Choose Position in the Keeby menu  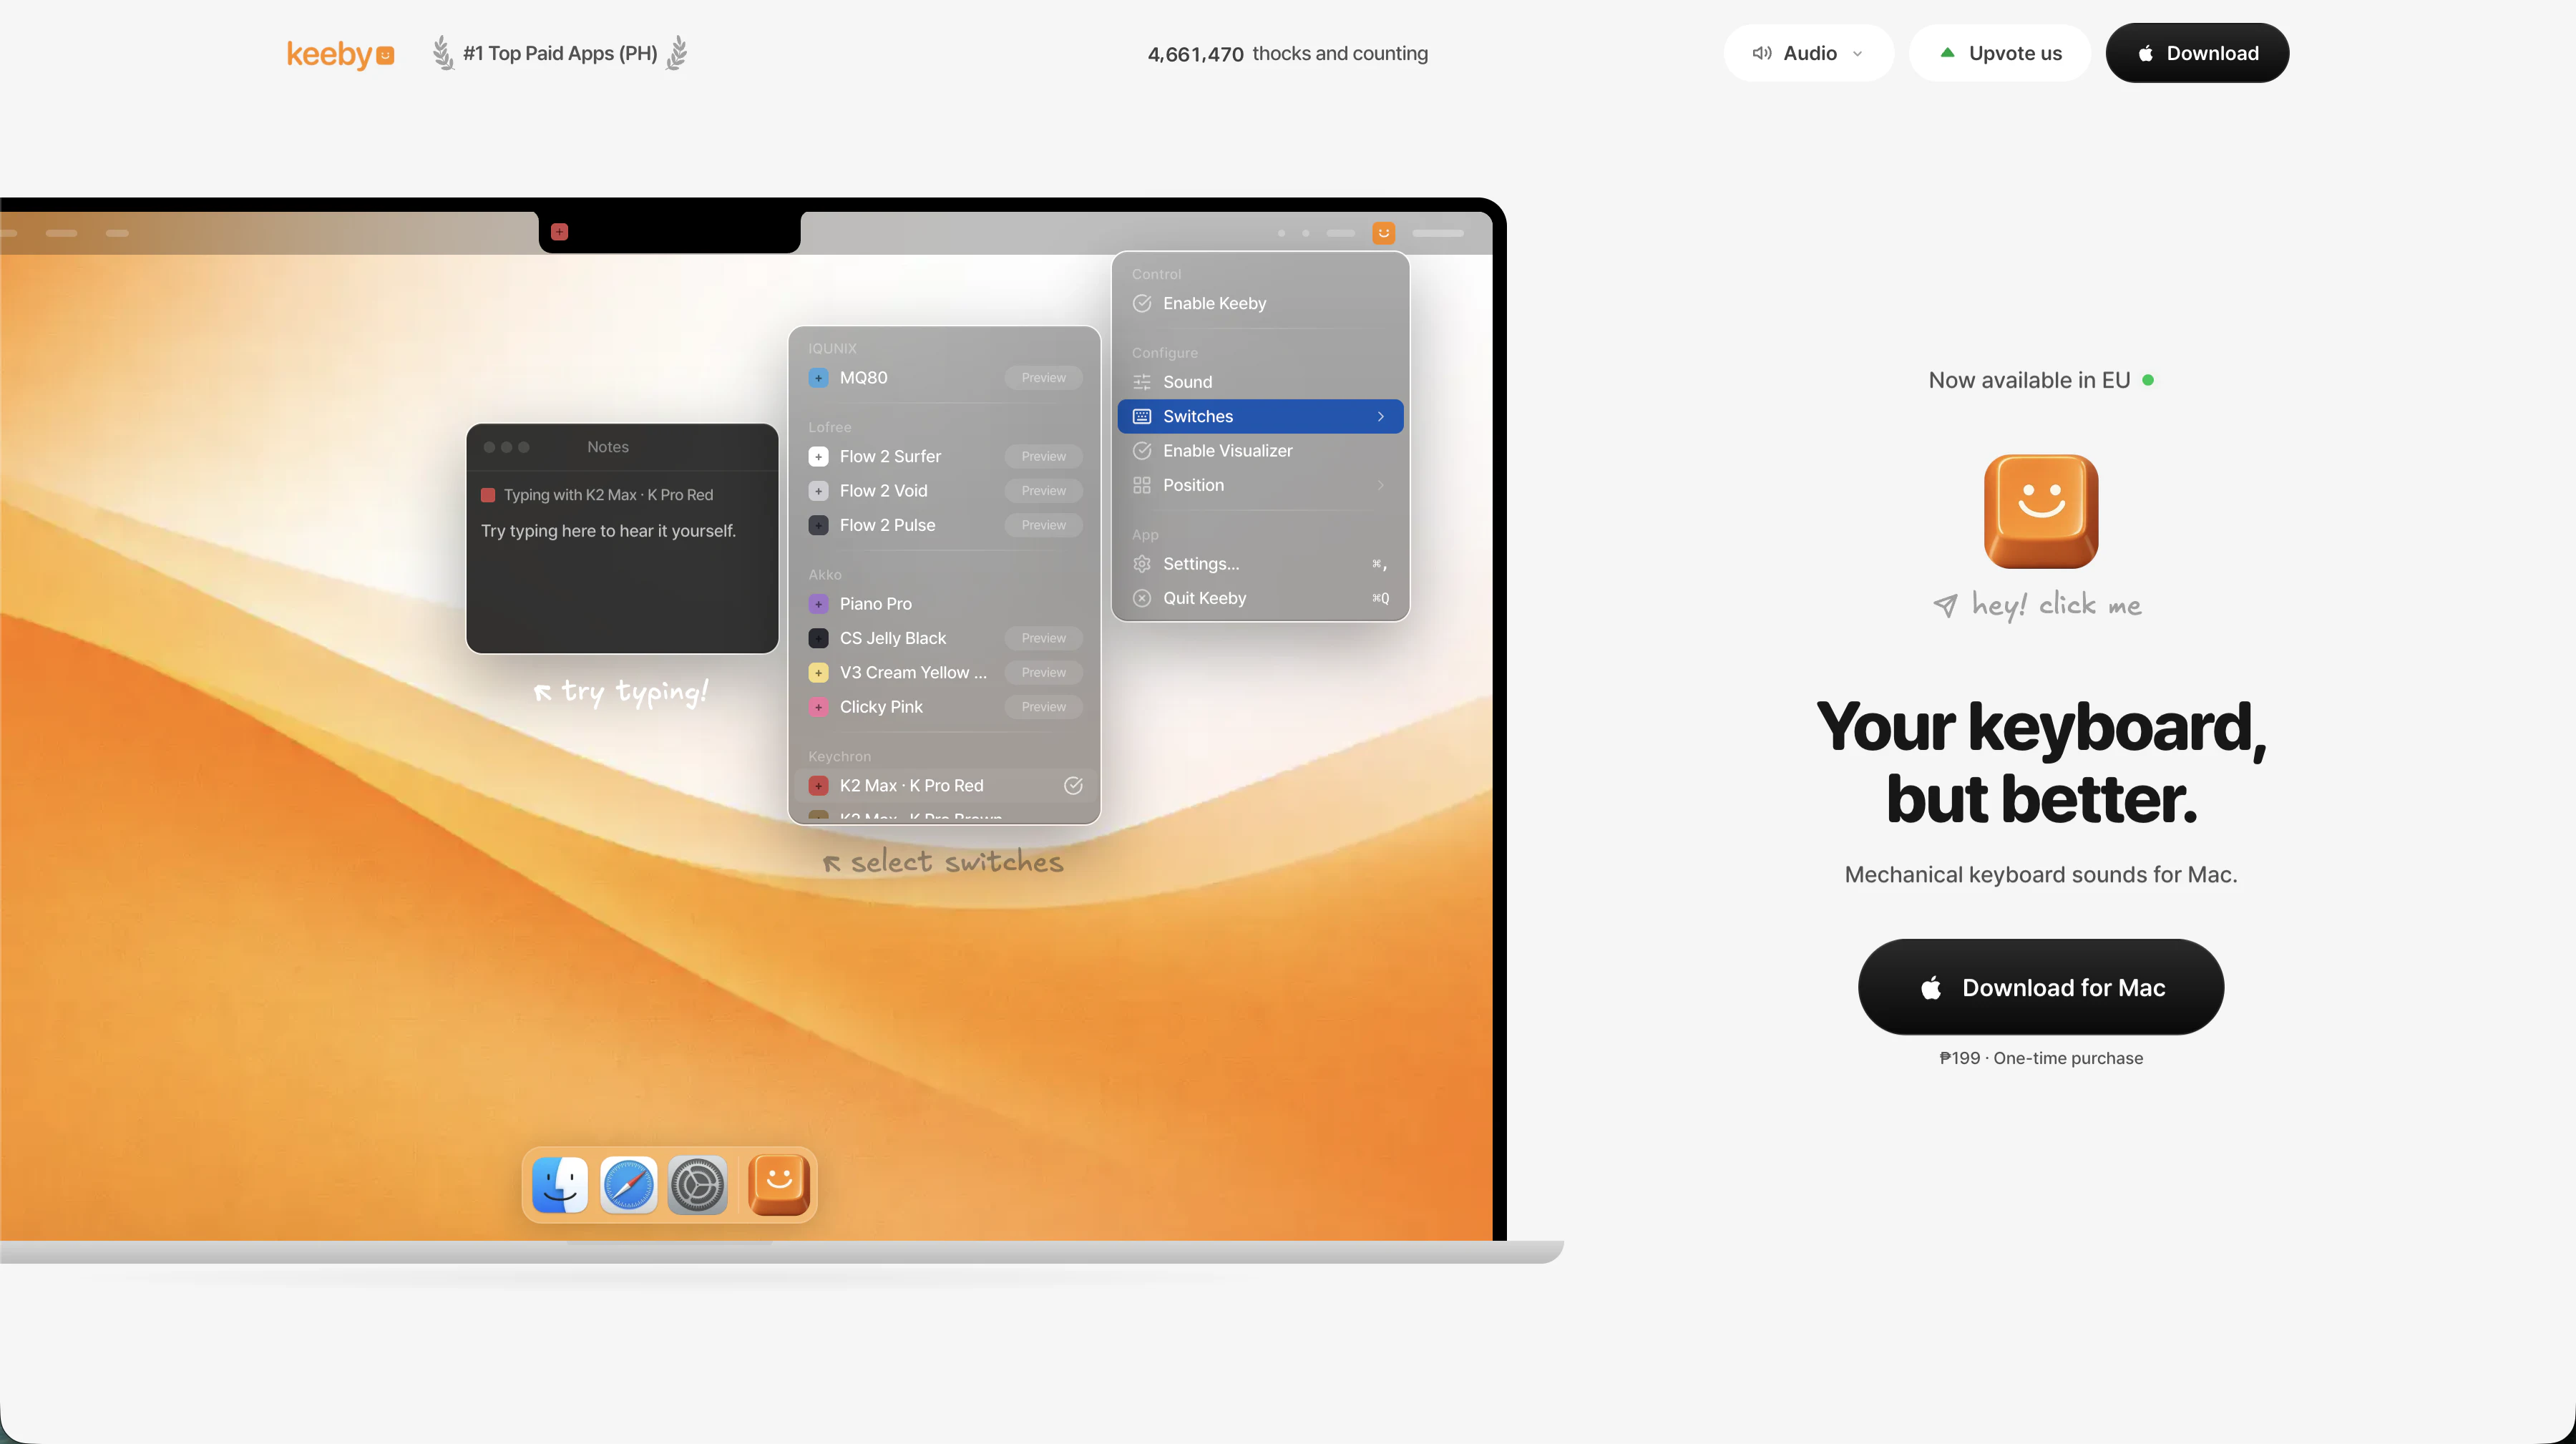point(1260,485)
